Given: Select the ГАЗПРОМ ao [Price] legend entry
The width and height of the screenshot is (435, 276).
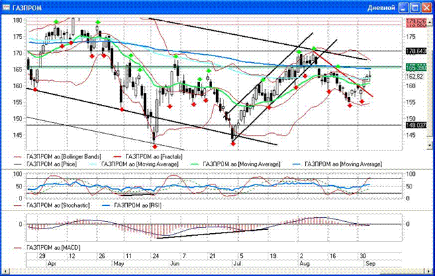Looking at the screenshot, I should [46, 164].
